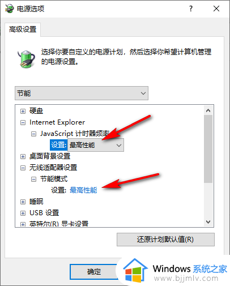Expand the 桌面背景设置 node
Viewport: 230px width, 286px height.
pyautogui.click(x=23, y=156)
